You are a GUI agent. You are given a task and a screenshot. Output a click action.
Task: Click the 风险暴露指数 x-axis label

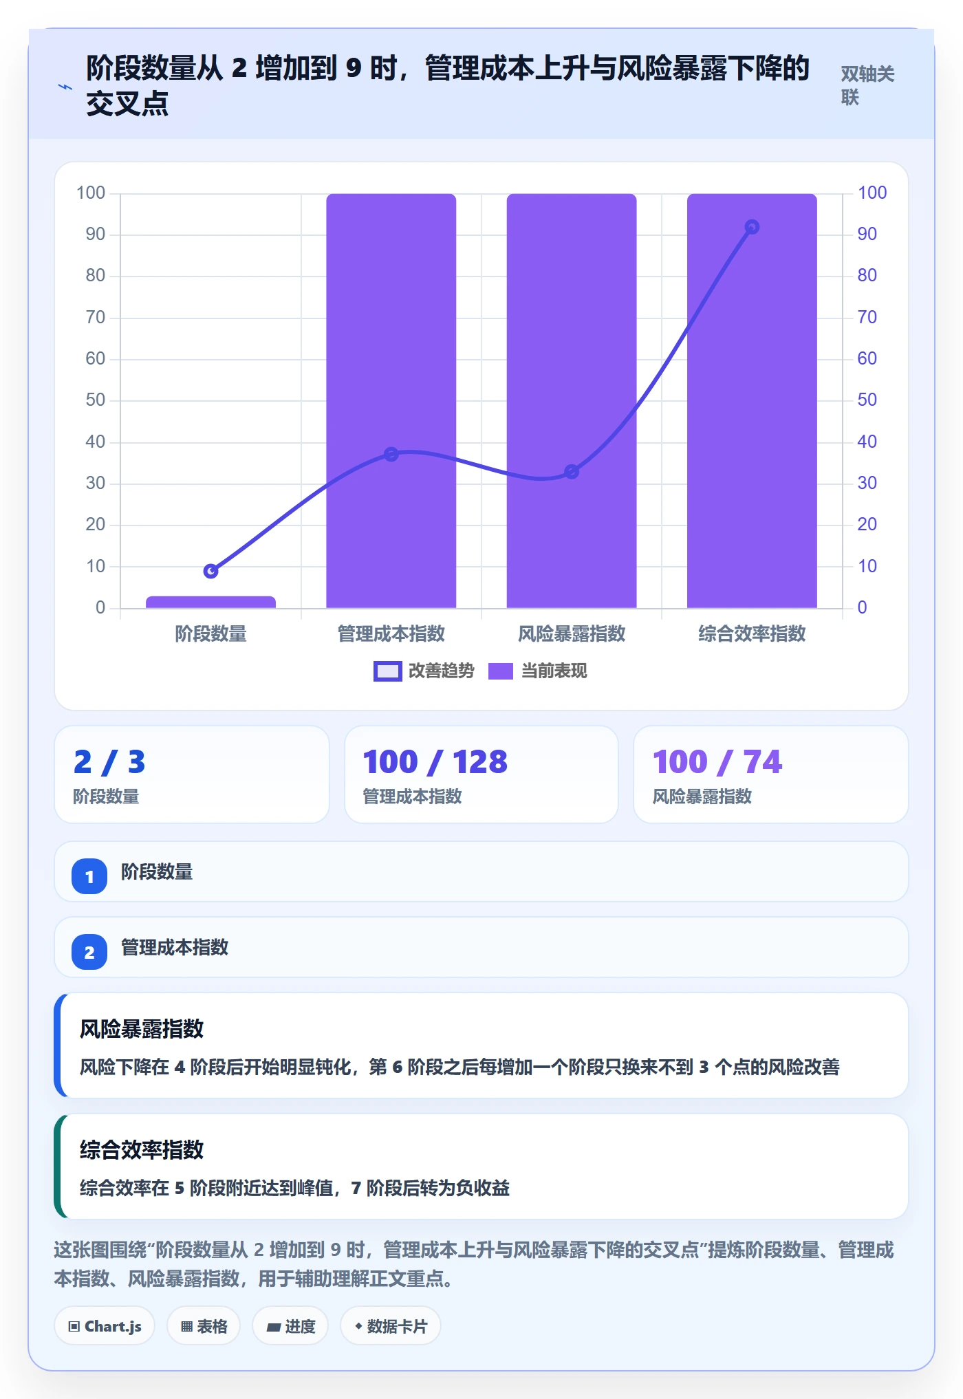point(572,634)
